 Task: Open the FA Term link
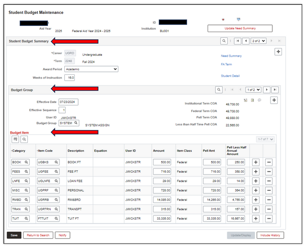[x=226, y=64]
